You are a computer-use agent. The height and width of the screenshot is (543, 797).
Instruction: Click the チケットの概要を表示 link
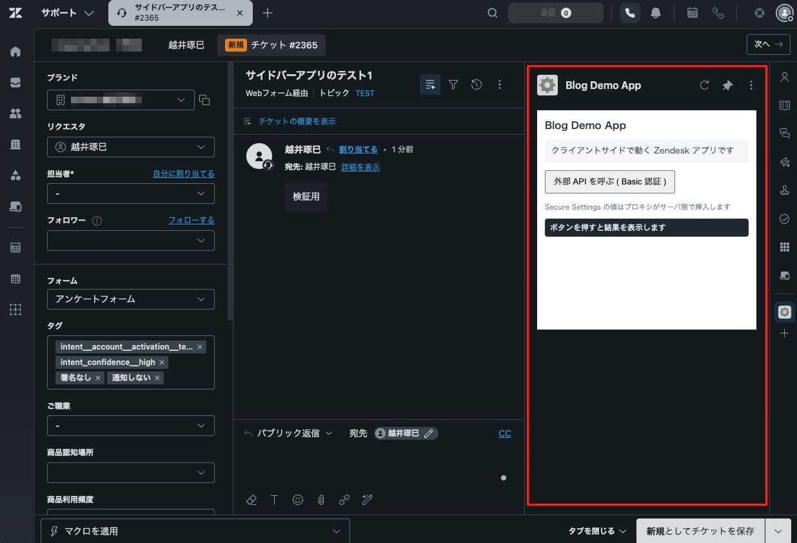click(x=297, y=121)
